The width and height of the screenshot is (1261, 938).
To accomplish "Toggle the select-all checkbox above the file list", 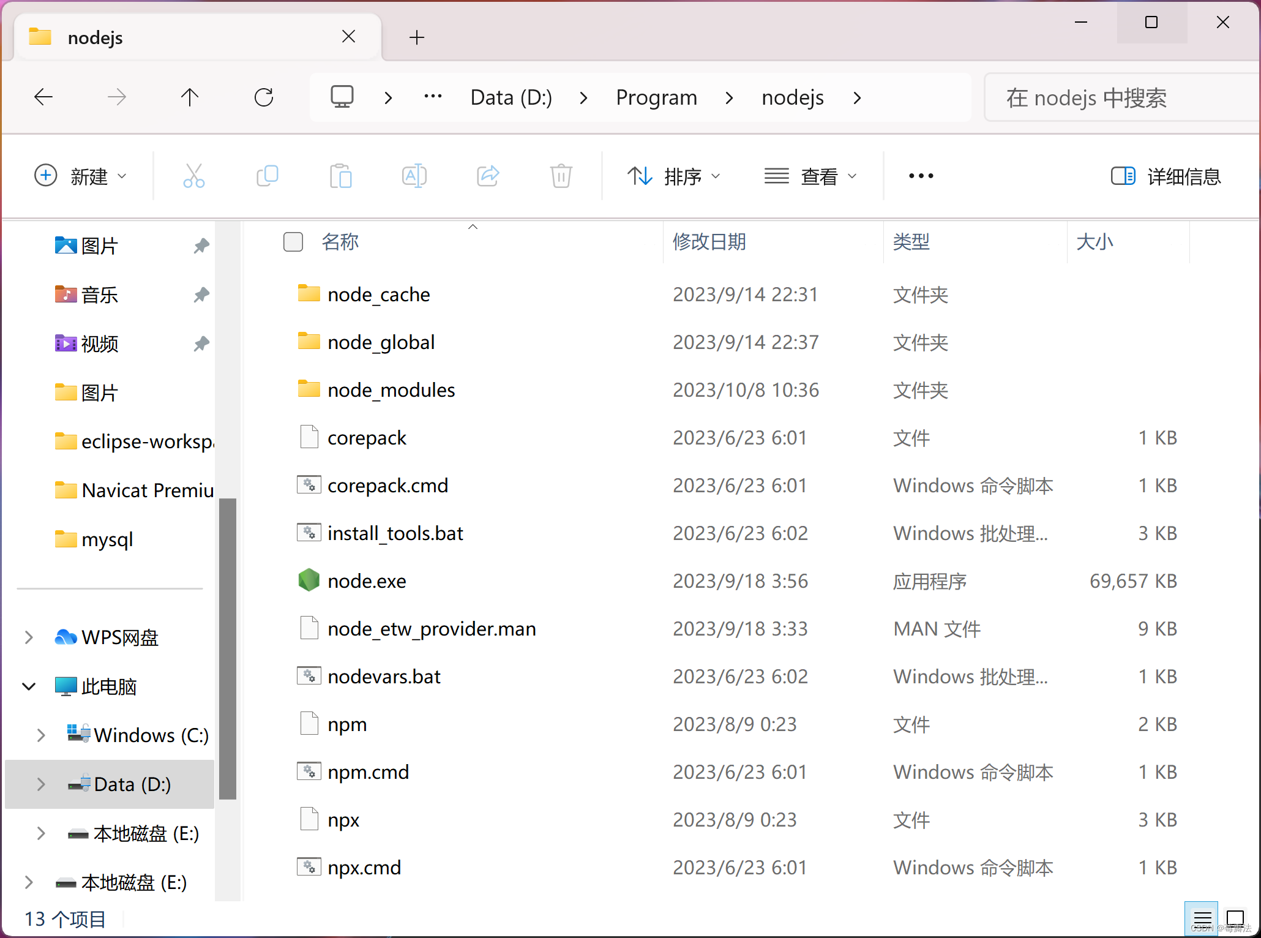I will [x=293, y=242].
